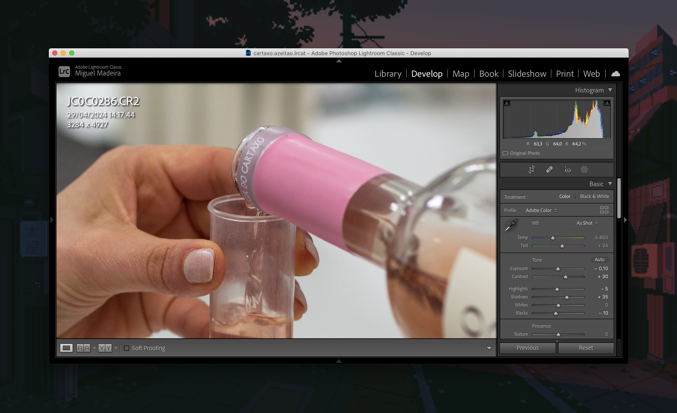The height and width of the screenshot is (413, 677).
Task: Open the Print module
Action: tap(565, 74)
